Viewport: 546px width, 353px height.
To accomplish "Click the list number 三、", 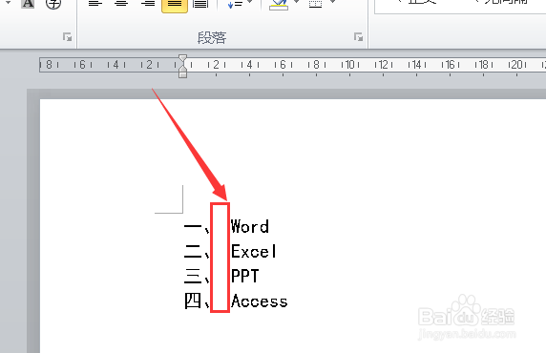I will click(197, 277).
